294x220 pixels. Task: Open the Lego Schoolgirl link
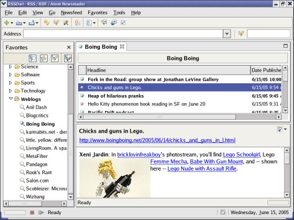click(x=242, y=155)
